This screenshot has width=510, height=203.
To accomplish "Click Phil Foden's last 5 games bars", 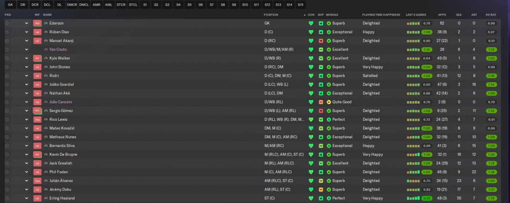I will point(413,172).
